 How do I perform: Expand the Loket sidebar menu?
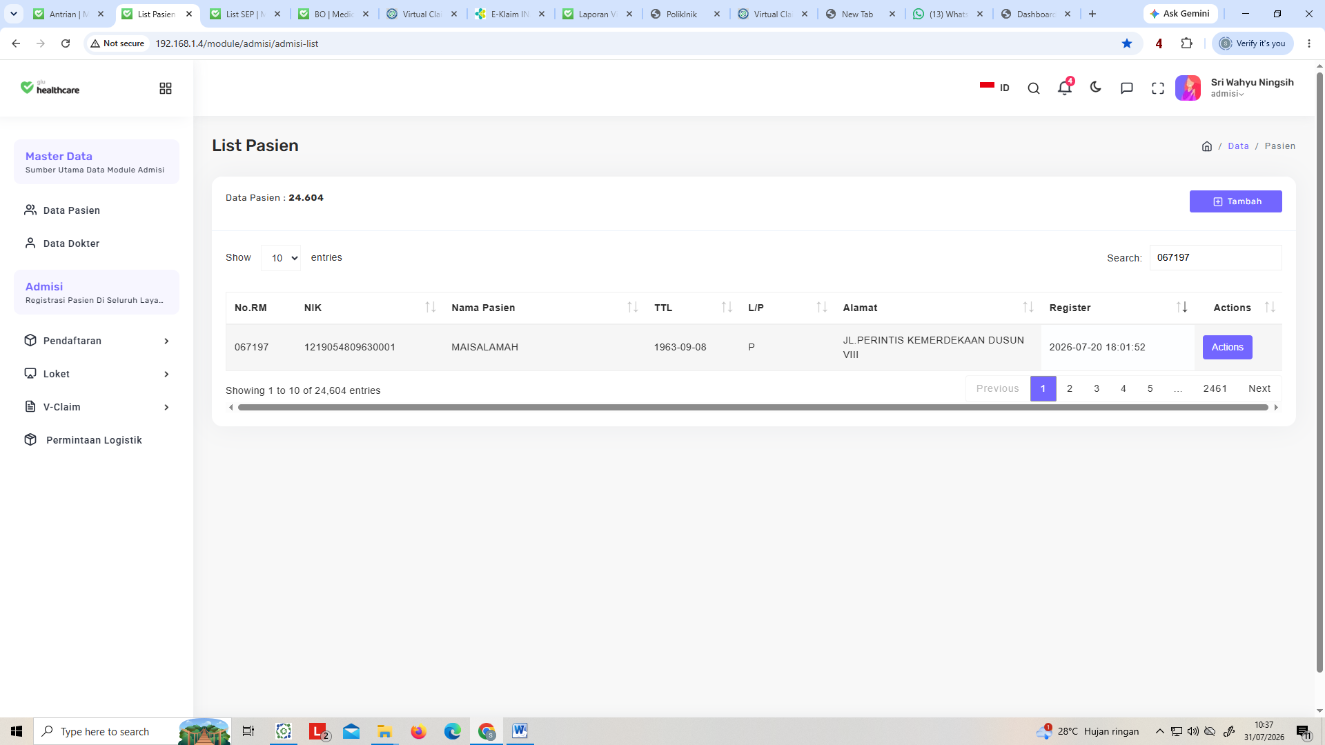[97, 374]
